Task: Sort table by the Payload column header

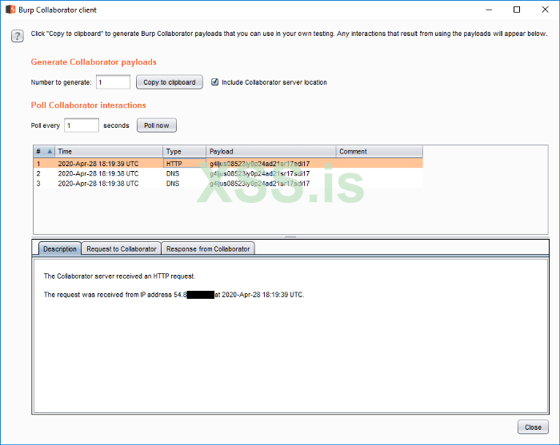Action: (270, 151)
